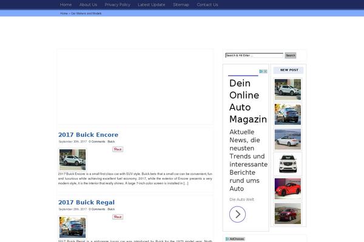Click the Search button

pyautogui.click(x=291, y=55)
